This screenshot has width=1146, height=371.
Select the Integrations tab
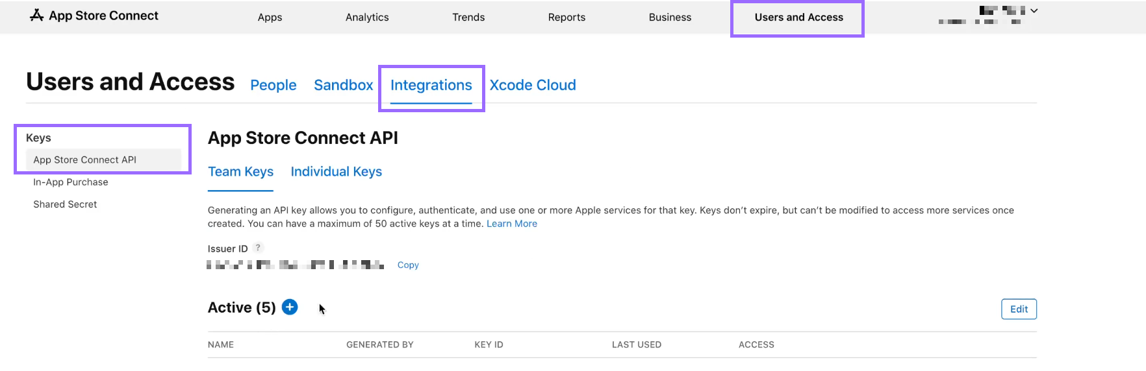click(x=431, y=85)
